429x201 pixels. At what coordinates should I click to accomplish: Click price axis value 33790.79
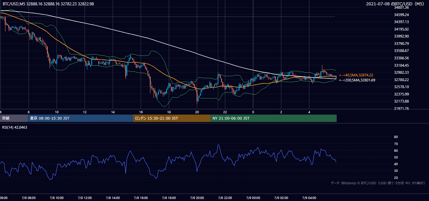(401, 44)
